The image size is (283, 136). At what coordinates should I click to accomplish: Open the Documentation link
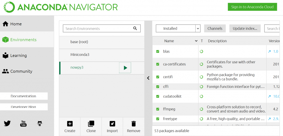(23, 96)
